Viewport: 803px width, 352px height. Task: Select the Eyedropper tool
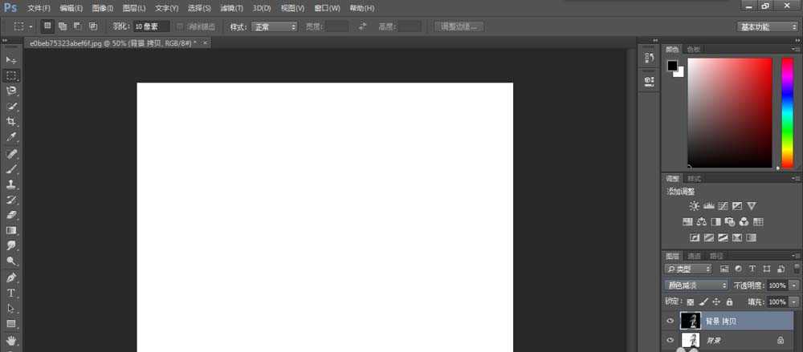click(x=11, y=137)
